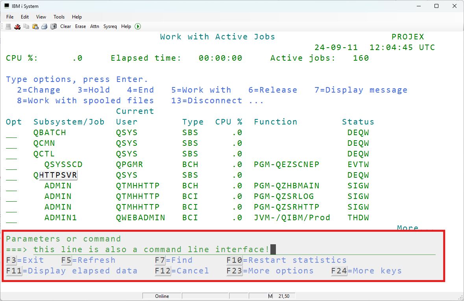Click the connect session computer icon
464x301 pixels.
8,26
